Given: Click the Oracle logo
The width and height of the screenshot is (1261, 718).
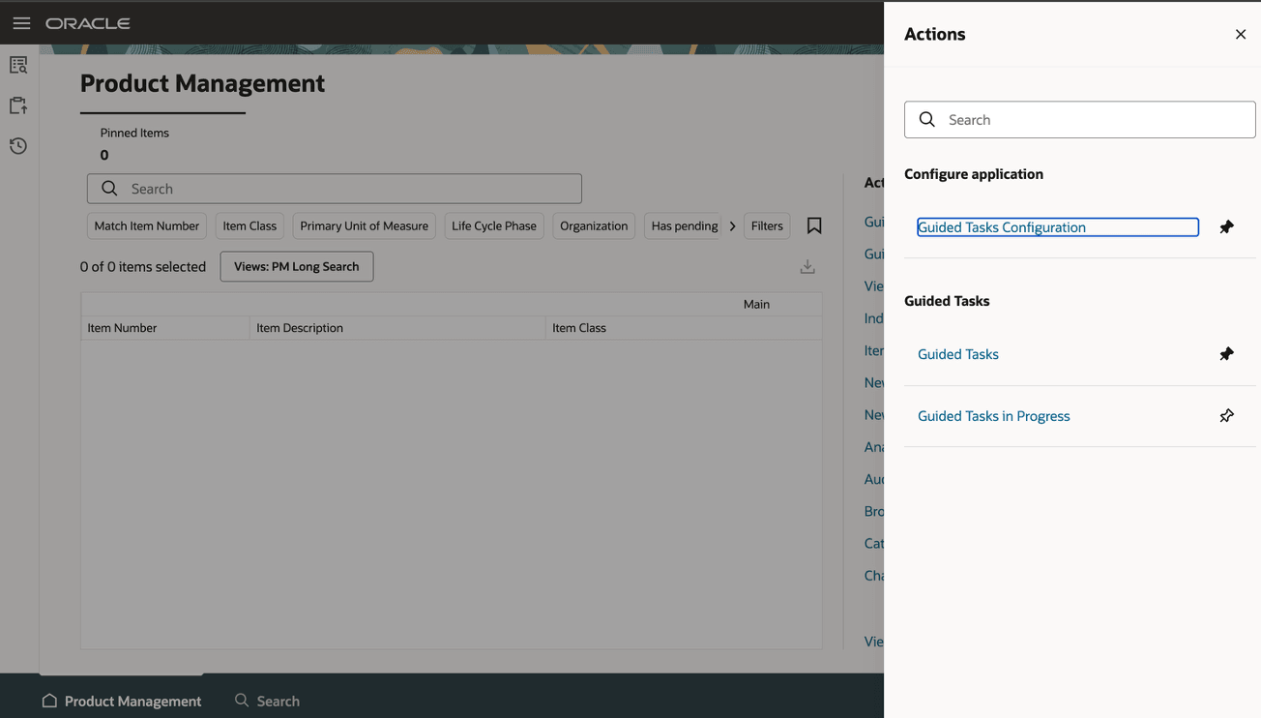Looking at the screenshot, I should [x=88, y=23].
